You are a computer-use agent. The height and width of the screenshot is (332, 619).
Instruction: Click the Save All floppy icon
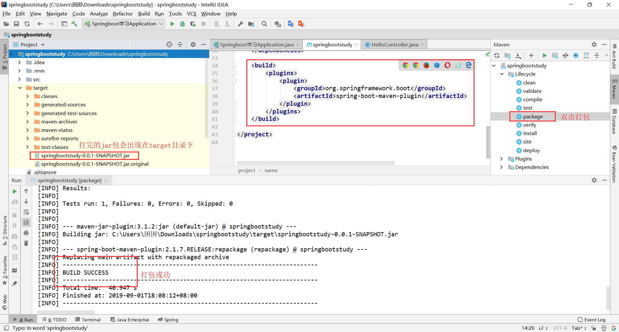click(x=16, y=24)
